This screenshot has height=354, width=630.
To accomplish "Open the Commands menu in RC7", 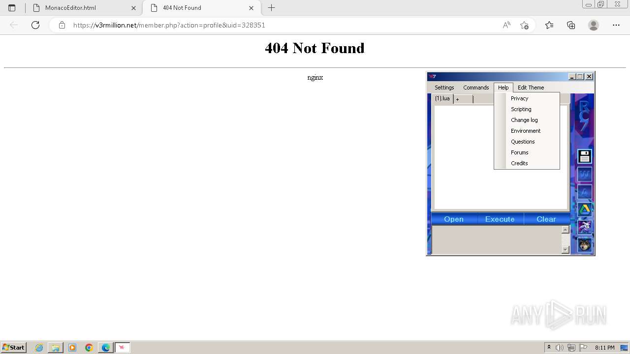I will point(476,88).
